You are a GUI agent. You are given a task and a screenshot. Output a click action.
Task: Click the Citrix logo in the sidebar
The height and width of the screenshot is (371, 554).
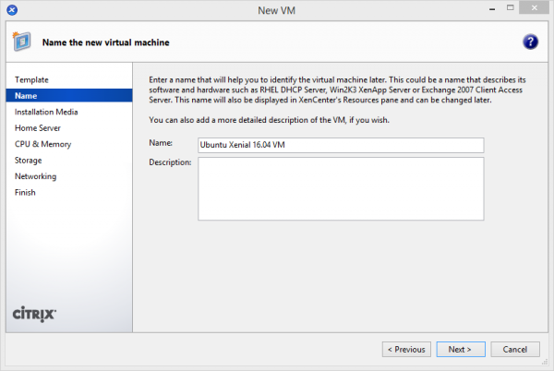(x=35, y=314)
